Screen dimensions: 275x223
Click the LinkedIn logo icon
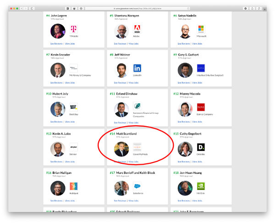[137, 68]
